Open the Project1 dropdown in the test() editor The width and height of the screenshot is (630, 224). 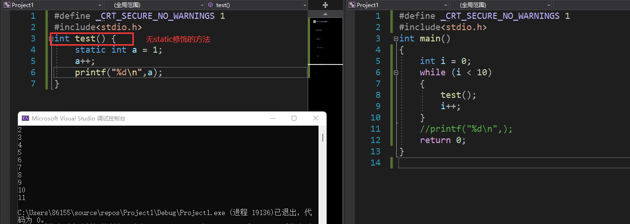click(x=52, y=5)
